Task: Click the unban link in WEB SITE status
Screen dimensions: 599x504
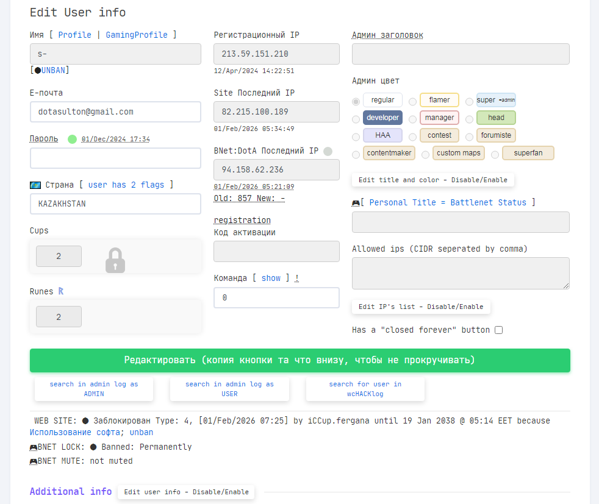Action: [142, 433]
